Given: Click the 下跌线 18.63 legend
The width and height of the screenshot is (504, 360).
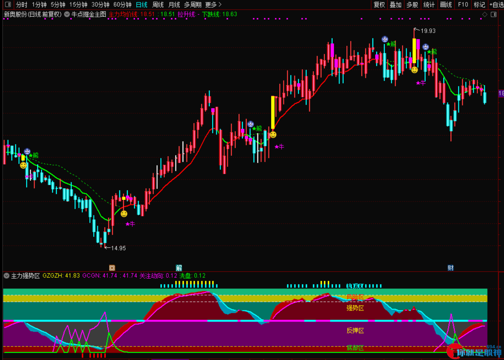Looking at the screenshot, I should [219, 14].
